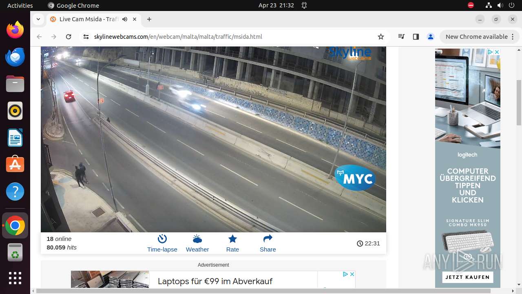Click Skyline webcams logo on video
The image size is (522, 294).
point(350,53)
